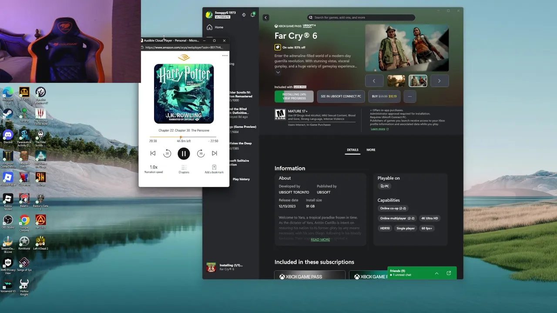
Task: Focus the Xbox search for games field
Action: (x=361, y=17)
